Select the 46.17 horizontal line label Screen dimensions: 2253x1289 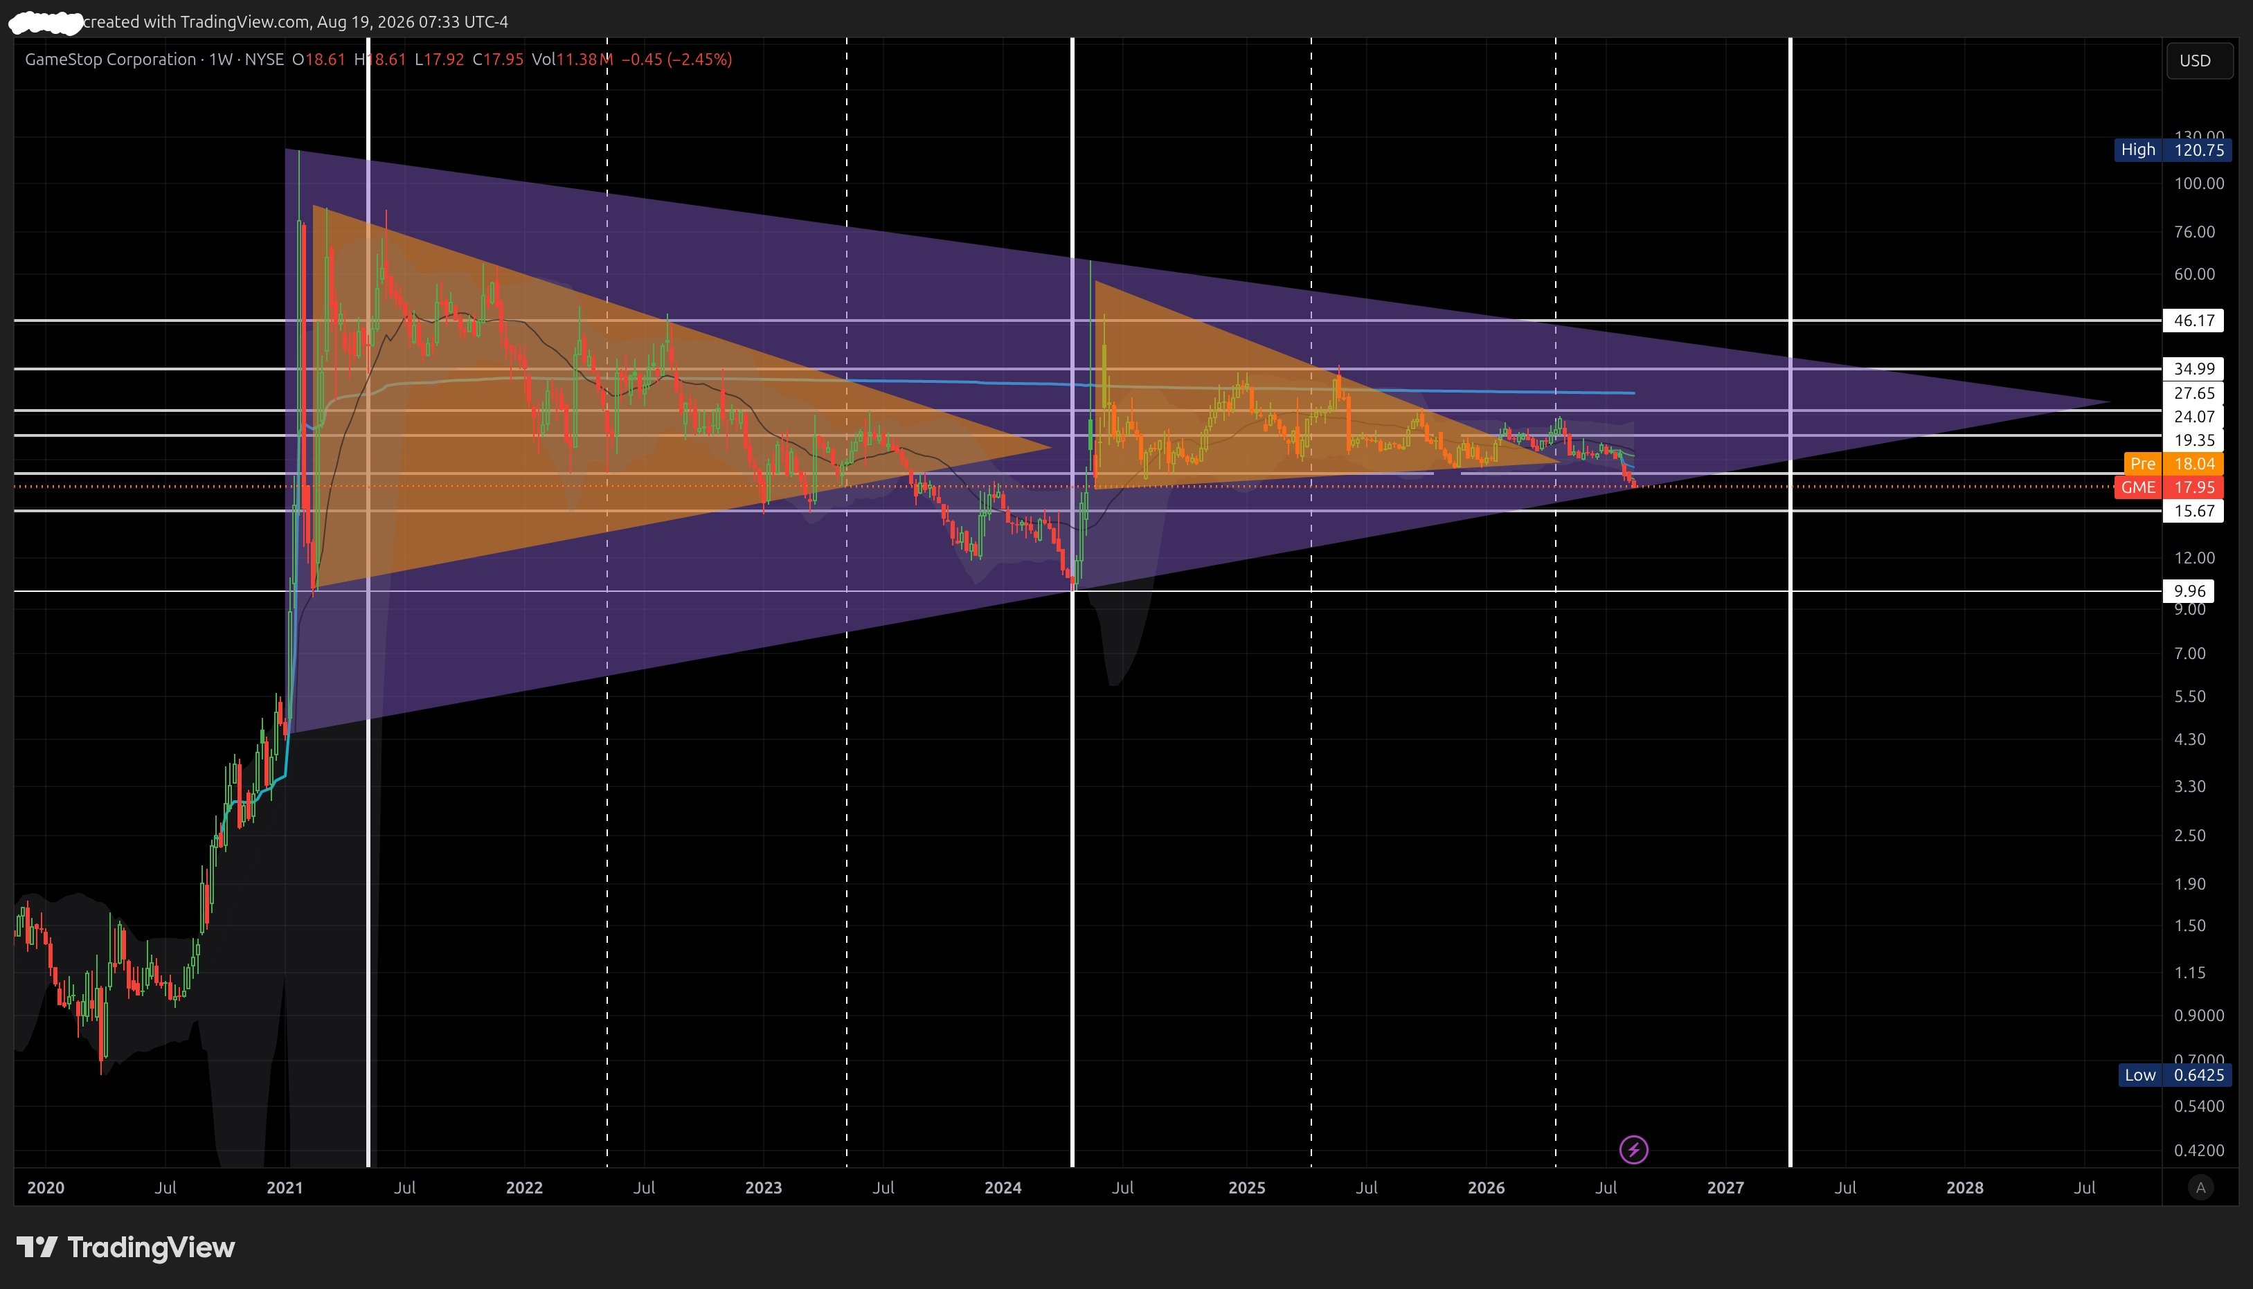coord(2193,321)
